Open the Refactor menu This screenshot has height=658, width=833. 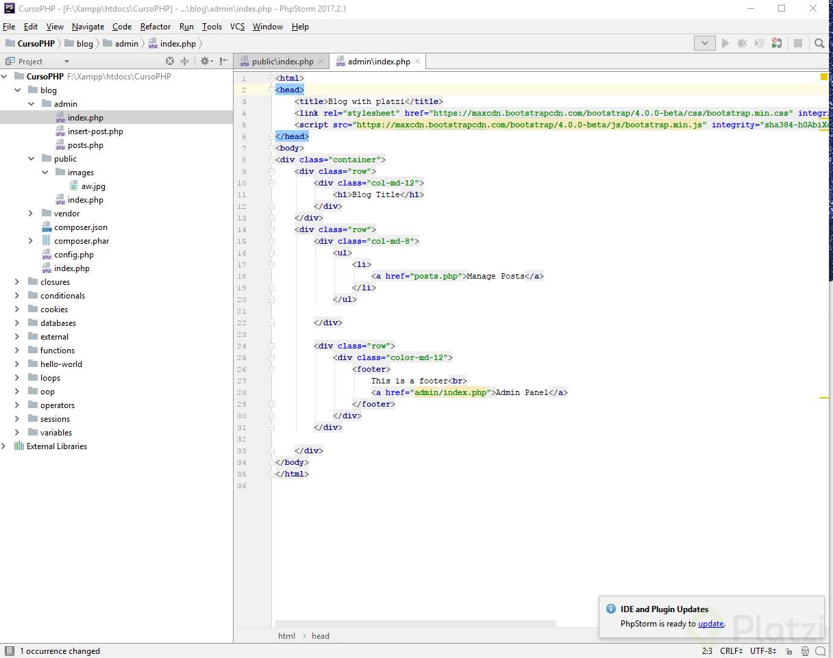[155, 27]
